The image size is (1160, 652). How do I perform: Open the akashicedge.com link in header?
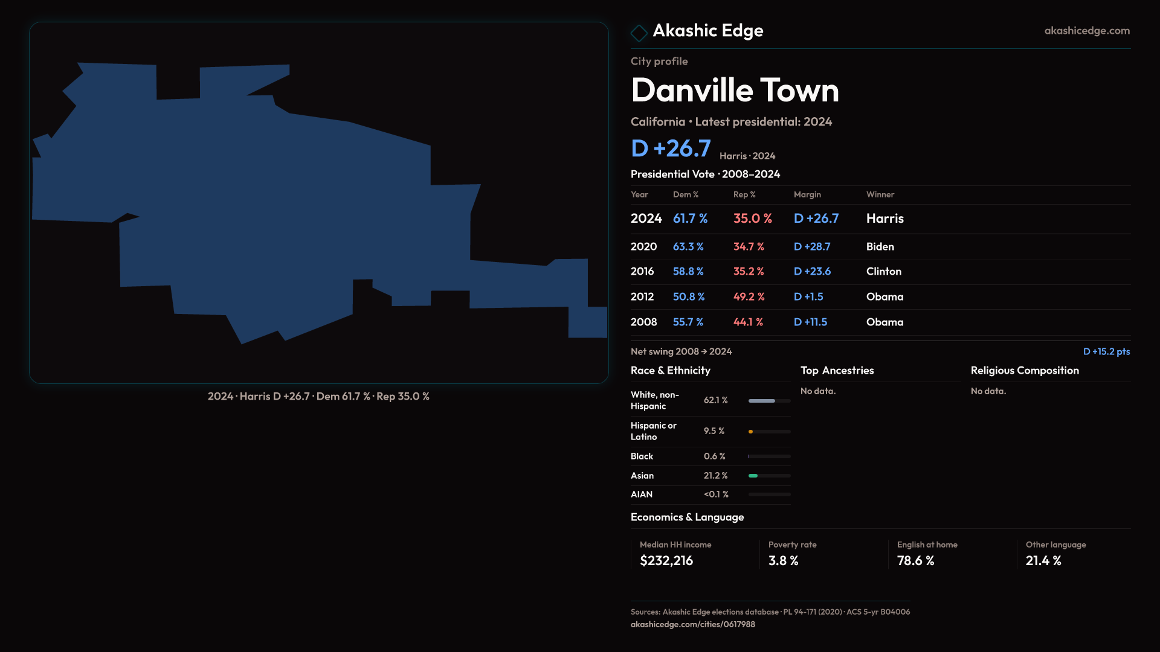[1086, 31]
